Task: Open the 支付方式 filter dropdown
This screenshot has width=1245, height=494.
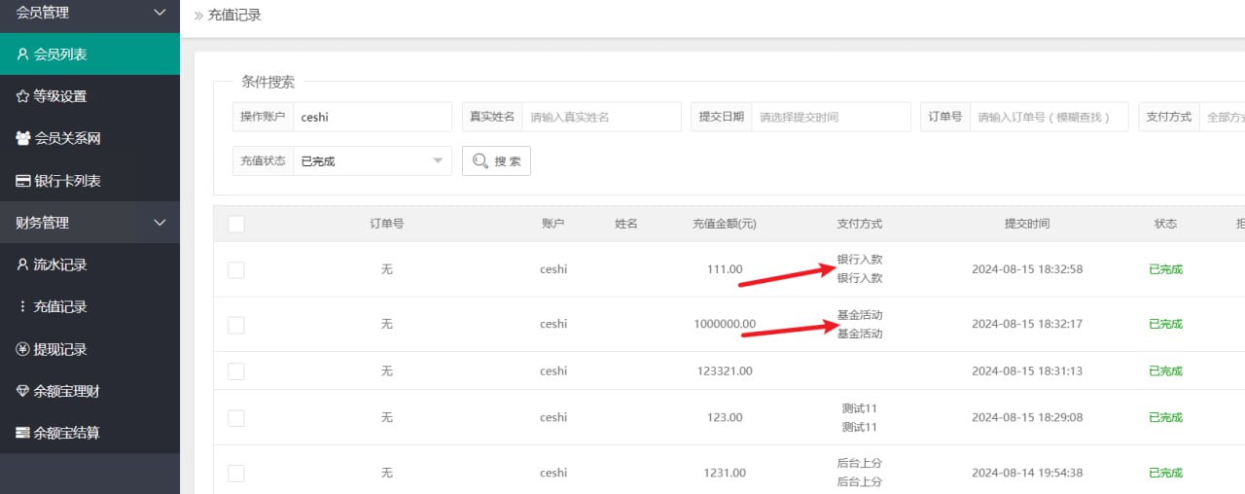Action: click(x=1222, y=117)
